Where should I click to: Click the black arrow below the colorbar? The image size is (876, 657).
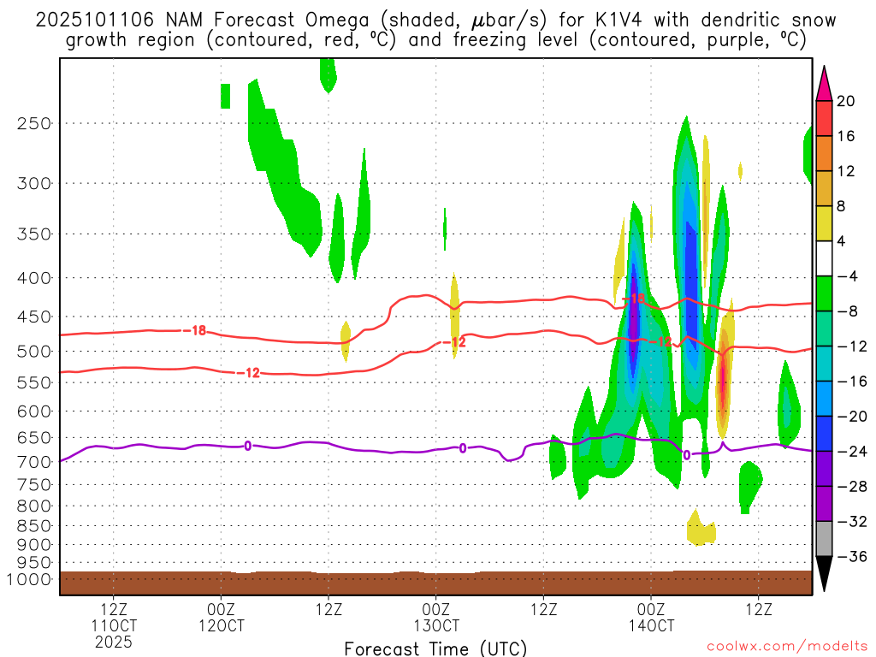tap(824, 573)
